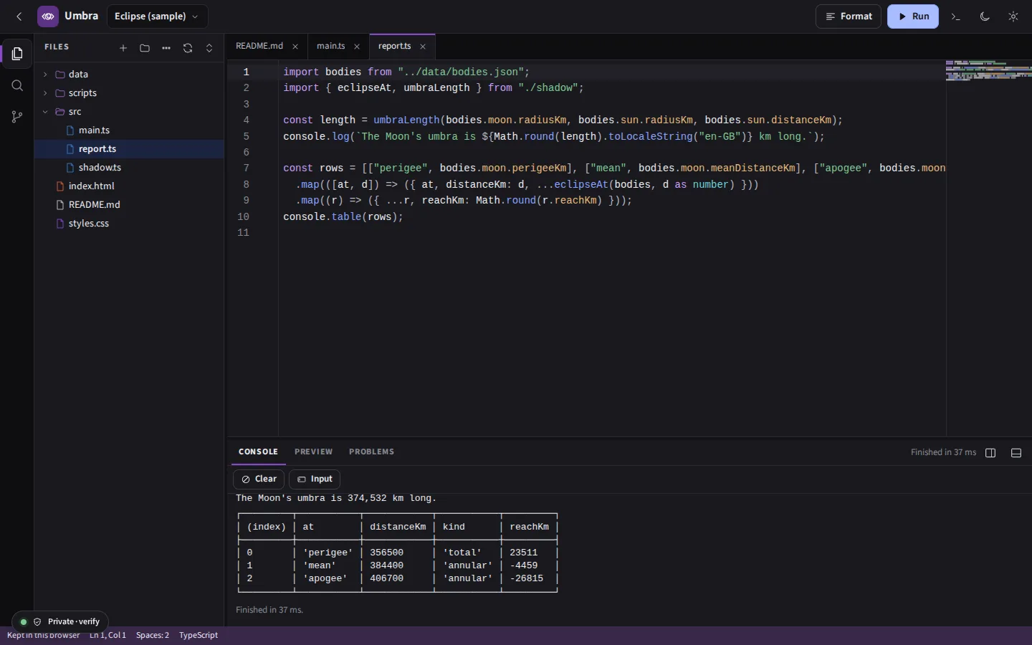Click TypeScript language in status bar
This screenshot has width=1032, height=645.
[199, 636]
